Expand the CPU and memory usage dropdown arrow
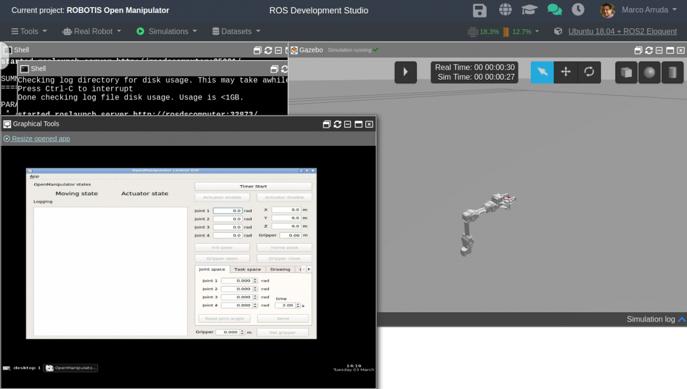The width and height of the screenshot is (687, 389). [537, 32]
